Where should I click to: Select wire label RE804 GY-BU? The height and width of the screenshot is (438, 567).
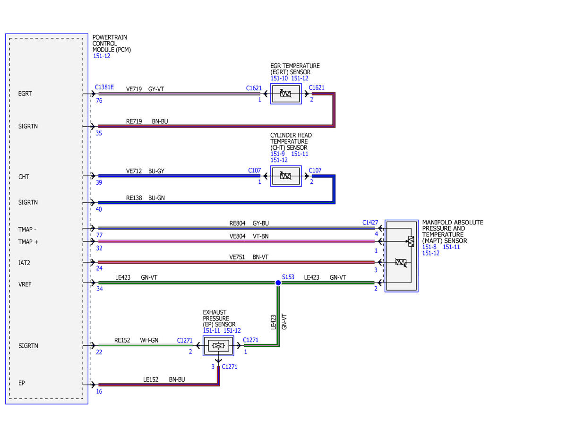249,223
